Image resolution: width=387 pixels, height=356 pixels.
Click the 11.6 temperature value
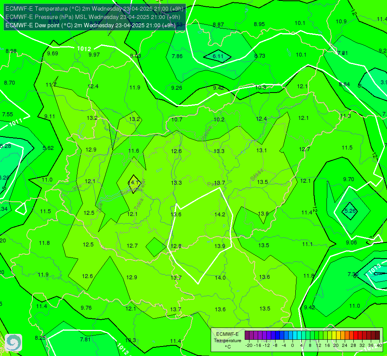coord(134,151)
